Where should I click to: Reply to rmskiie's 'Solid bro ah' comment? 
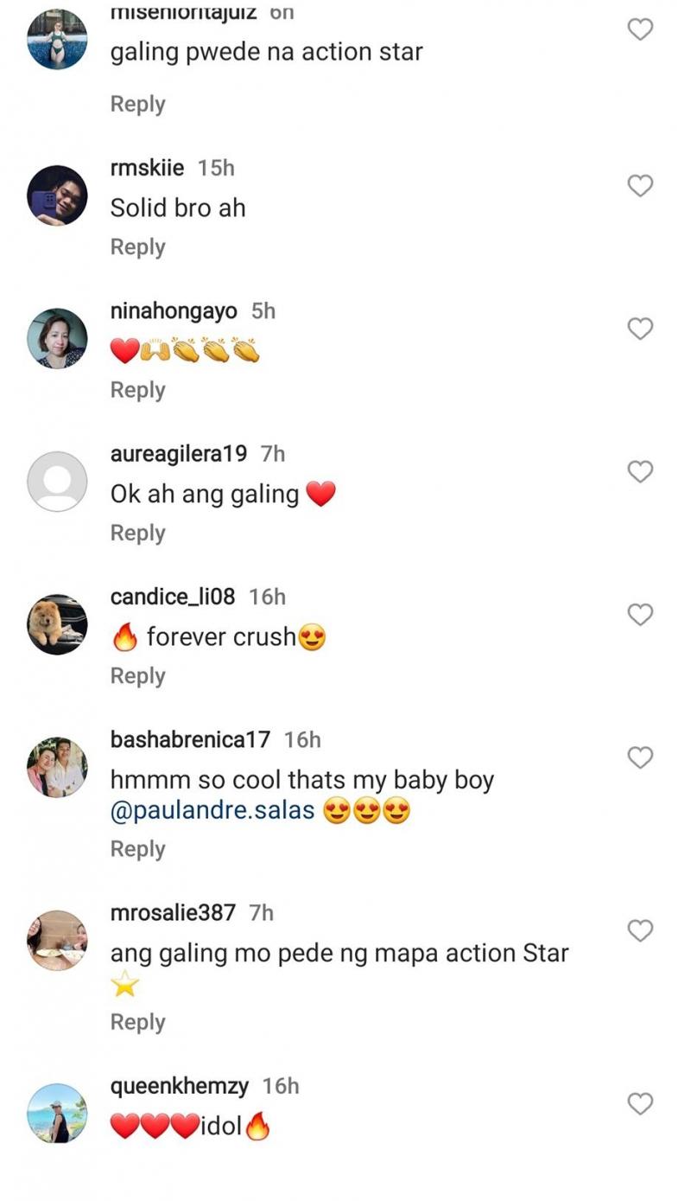click(137, 247)
